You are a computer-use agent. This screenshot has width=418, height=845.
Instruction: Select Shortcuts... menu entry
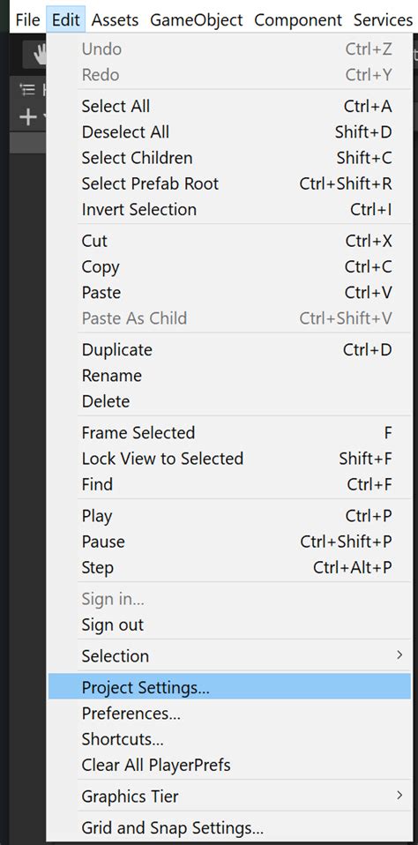tap(229, 739)
